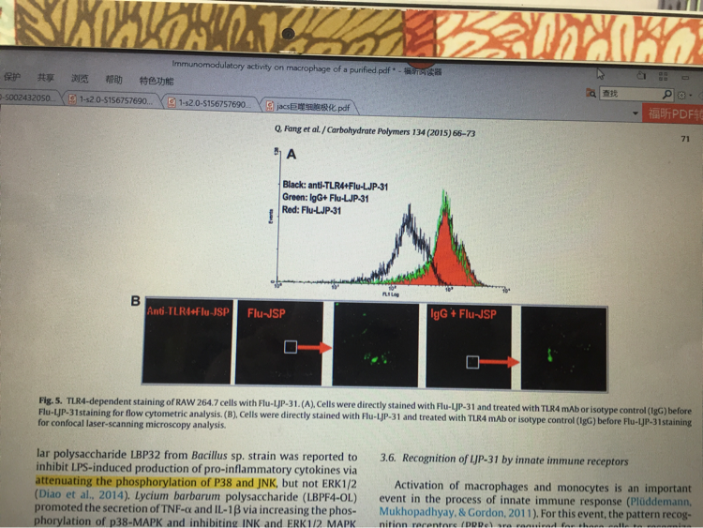
Task: Click the Plüddemann citation link
Action: pyautogui.click(x=660, y=501)
